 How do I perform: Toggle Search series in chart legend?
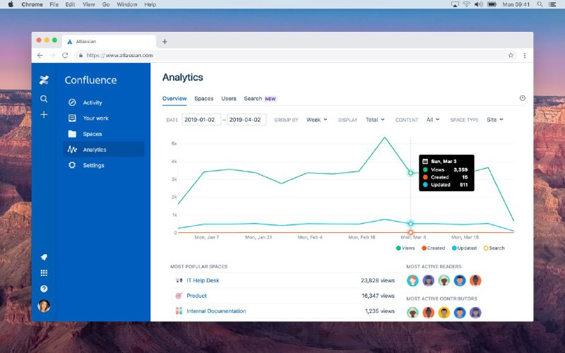494,249
